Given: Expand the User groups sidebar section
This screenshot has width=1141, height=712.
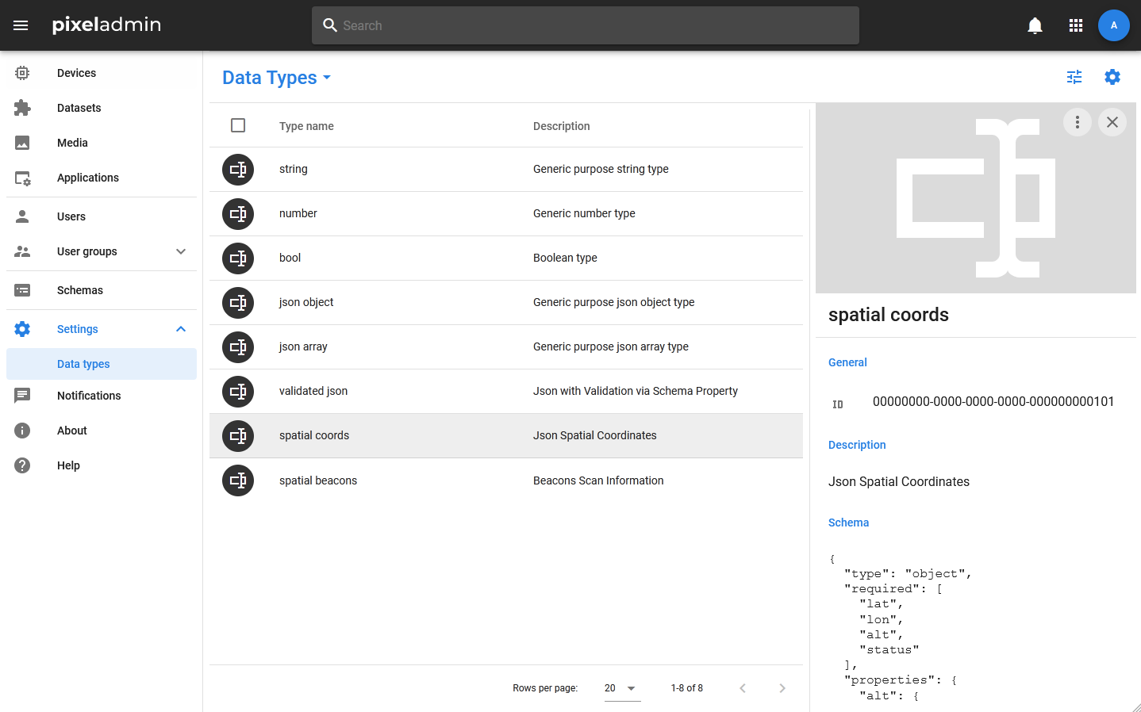Looking at the screenshot, I should [181, 251].
